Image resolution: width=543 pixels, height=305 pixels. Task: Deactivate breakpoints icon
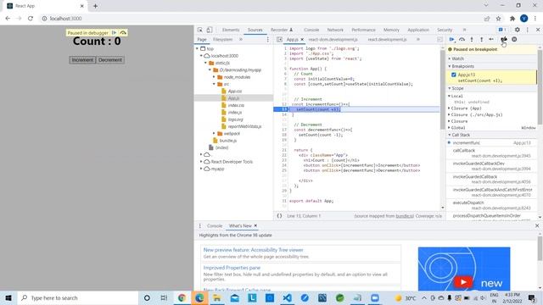pos(504,40)
